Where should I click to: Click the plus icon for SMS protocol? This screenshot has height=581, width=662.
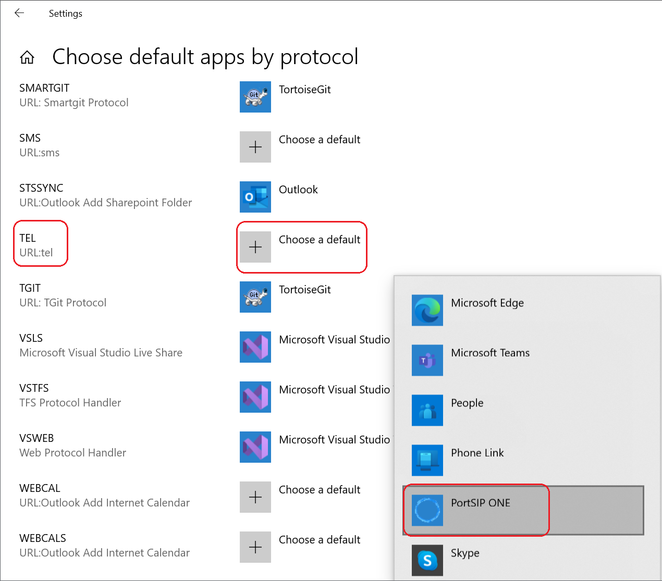255,147
